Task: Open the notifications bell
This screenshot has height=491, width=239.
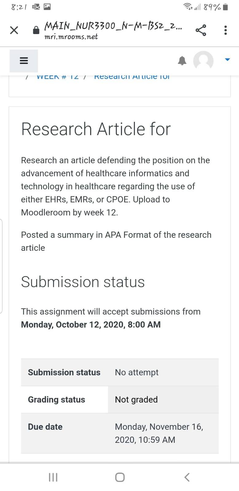Action: pos(182,61)
